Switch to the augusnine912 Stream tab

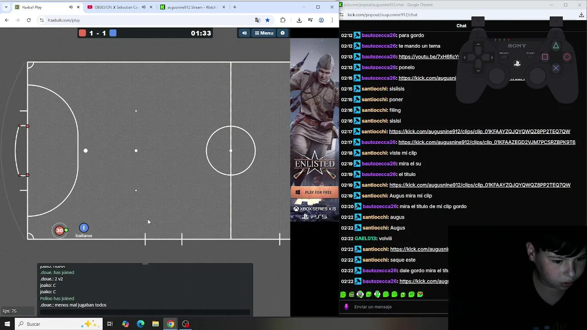(191, 7)
